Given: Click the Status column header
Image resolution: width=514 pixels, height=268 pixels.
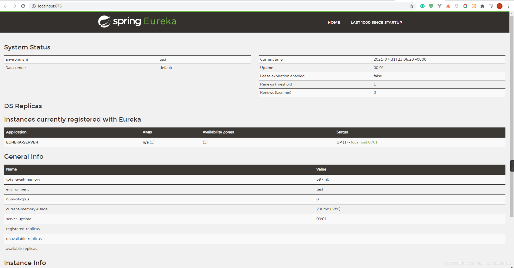Looking at the screenshot, I should 342,132.
